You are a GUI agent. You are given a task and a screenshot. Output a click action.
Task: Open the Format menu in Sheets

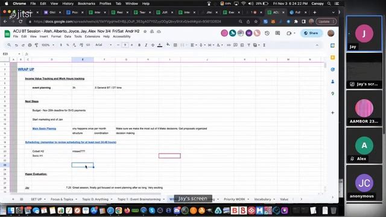click(56, 36)
